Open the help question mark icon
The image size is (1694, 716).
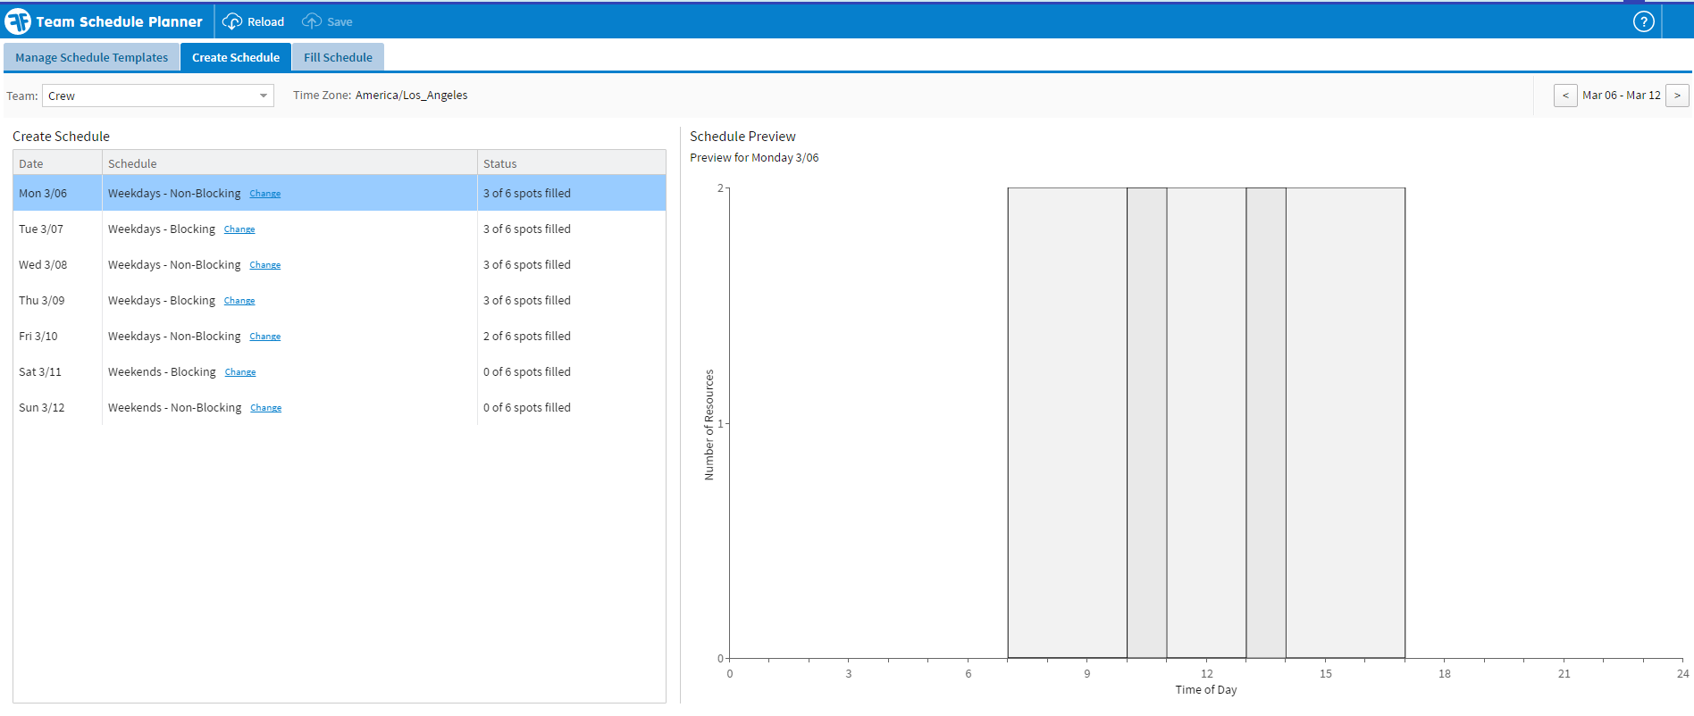coord(1643,21)
